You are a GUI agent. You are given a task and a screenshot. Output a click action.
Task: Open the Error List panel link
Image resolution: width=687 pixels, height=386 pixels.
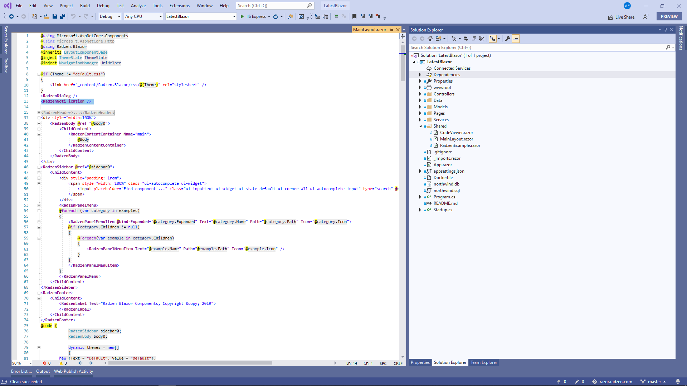[21, 371]
